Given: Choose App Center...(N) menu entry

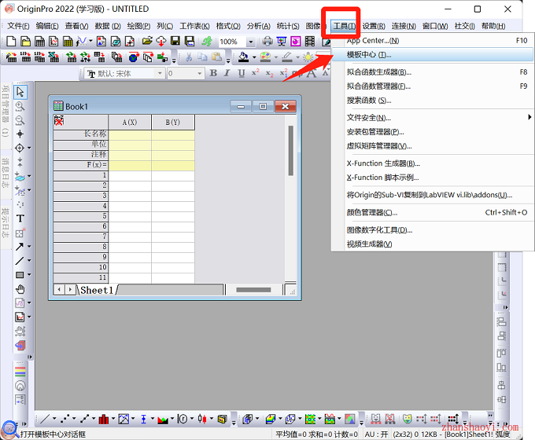Looking at the screenshot, I should 432,41.
